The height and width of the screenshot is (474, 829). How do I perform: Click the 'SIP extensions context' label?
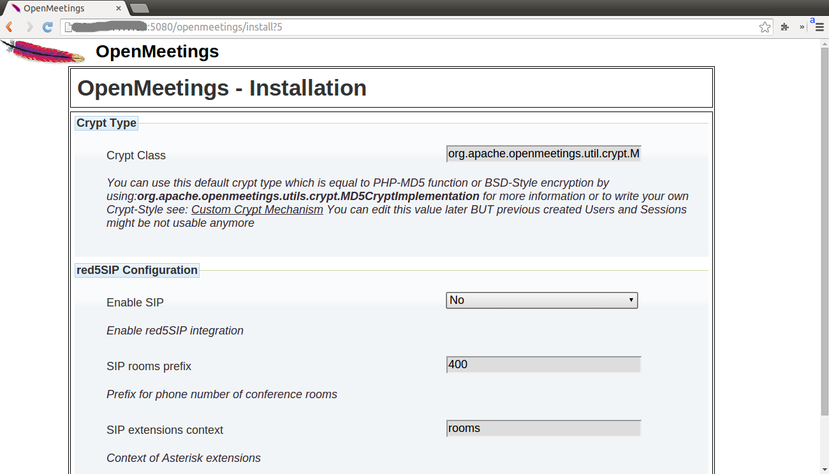click(x=165, y=430)
